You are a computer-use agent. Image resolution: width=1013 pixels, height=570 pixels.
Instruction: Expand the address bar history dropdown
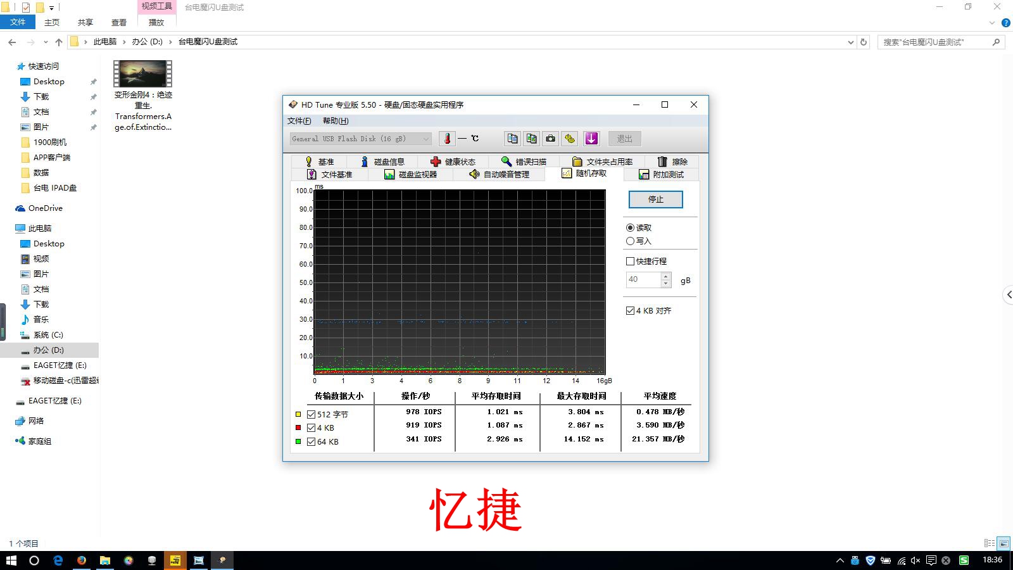[x=850, y=42]
